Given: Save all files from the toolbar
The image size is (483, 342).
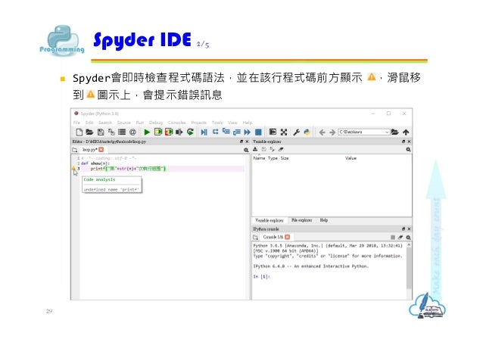Looking at the screenshot, I should (111, 132).
